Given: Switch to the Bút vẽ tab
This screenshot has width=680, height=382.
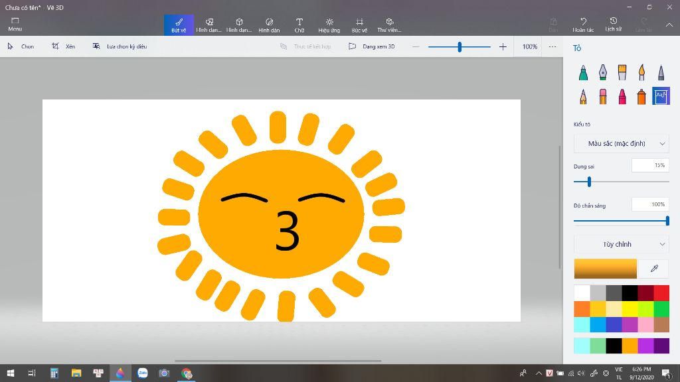Looking at the screenshot, I should click(179, 25).
